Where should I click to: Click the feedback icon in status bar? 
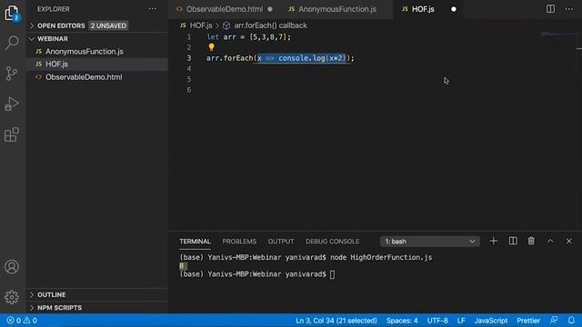554,320
